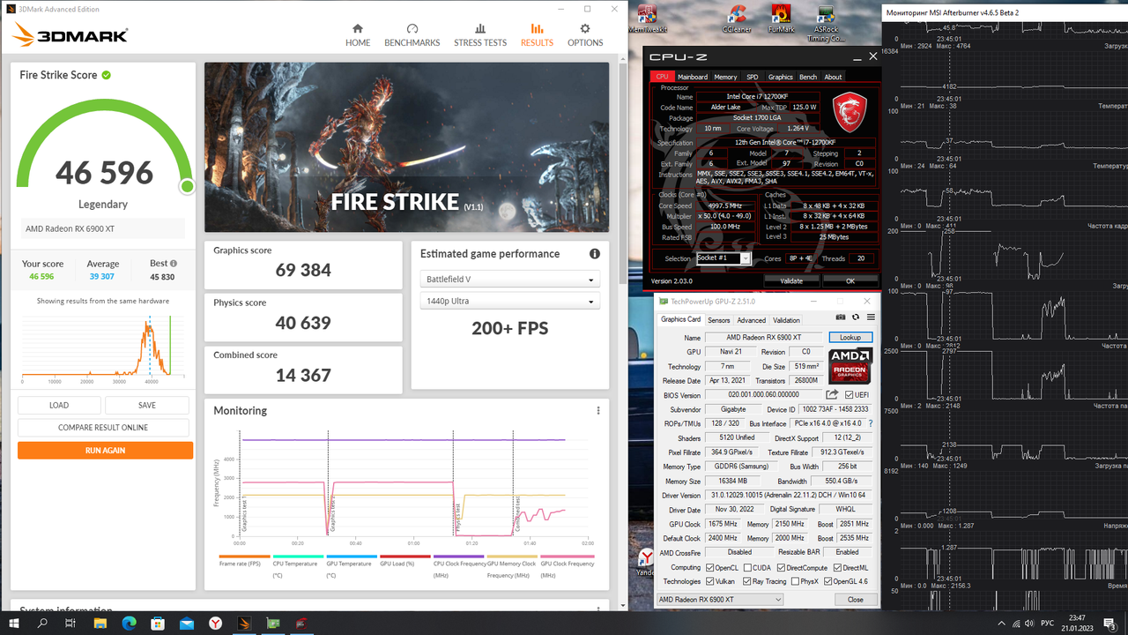The width and height of the screenshot is (1128, 635).
Task: Click the Lookup button in GPU-Z
Action: point(850,338)
